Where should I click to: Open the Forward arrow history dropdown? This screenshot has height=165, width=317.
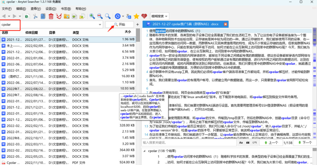tap(20, 16)
